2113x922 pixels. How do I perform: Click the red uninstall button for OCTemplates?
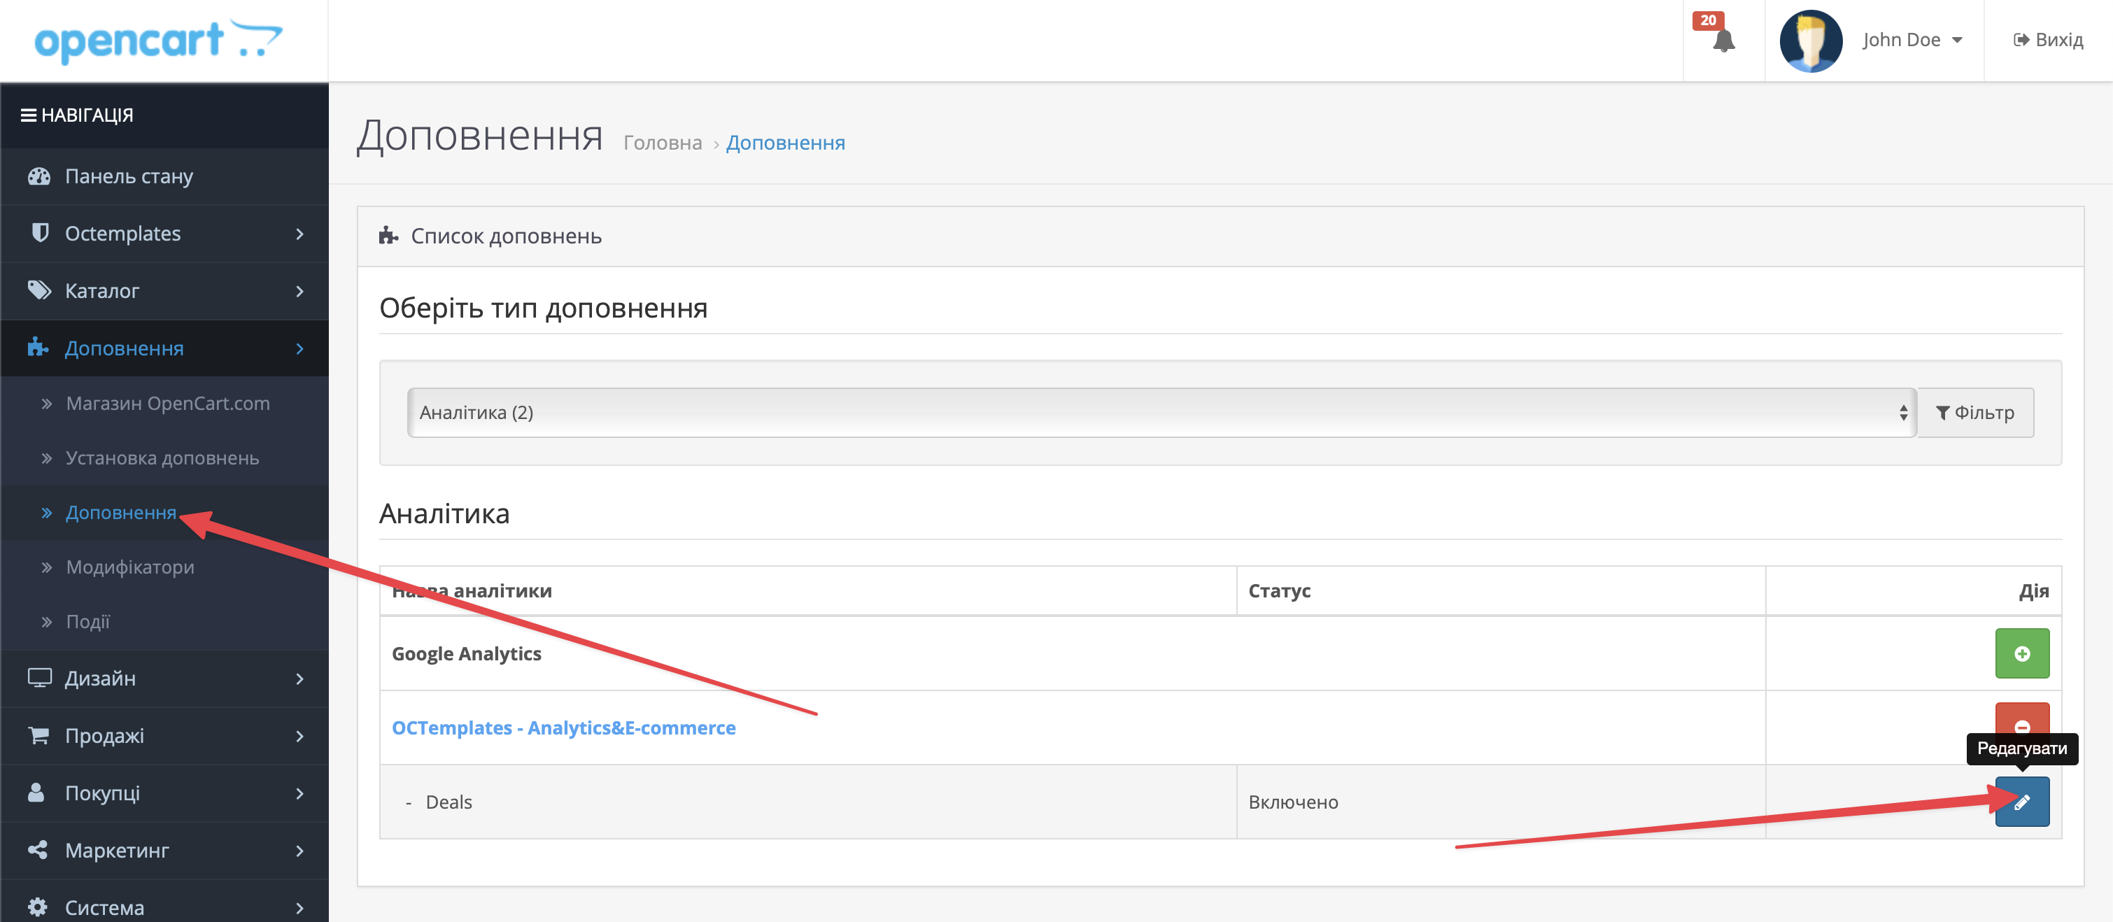2021,718
